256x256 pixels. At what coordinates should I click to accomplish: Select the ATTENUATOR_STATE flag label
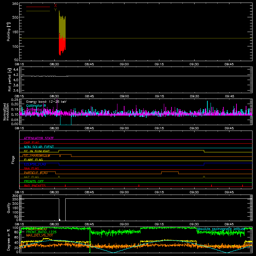[x=39, y=138]
